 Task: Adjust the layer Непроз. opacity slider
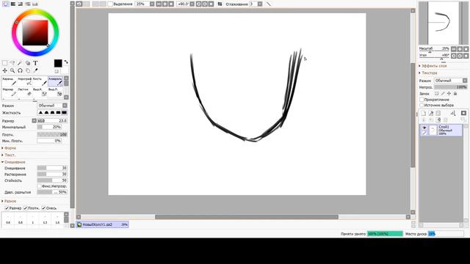pyautogui.click(x=450, y=87)
